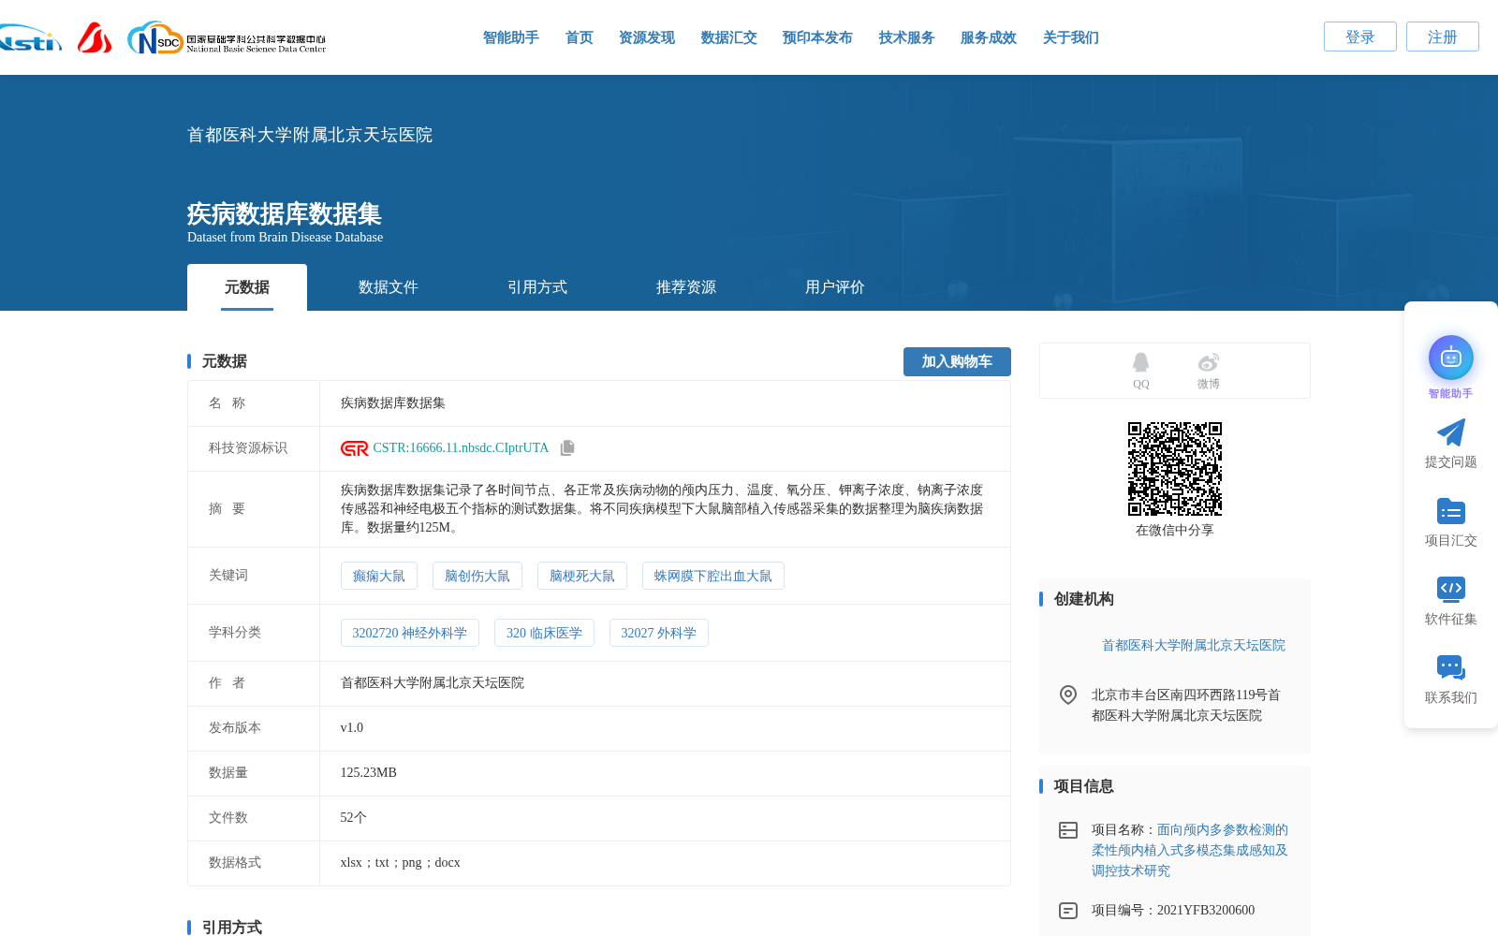Click the NSDC National Basic Science Data Center logo
This screenshot has width=1498, height=936.
(227, 38)
